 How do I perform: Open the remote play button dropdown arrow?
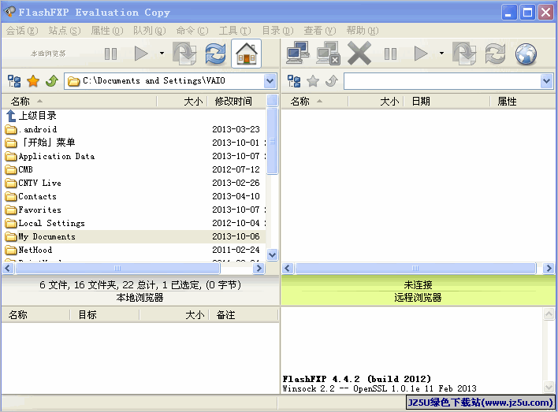coord(441,54)
